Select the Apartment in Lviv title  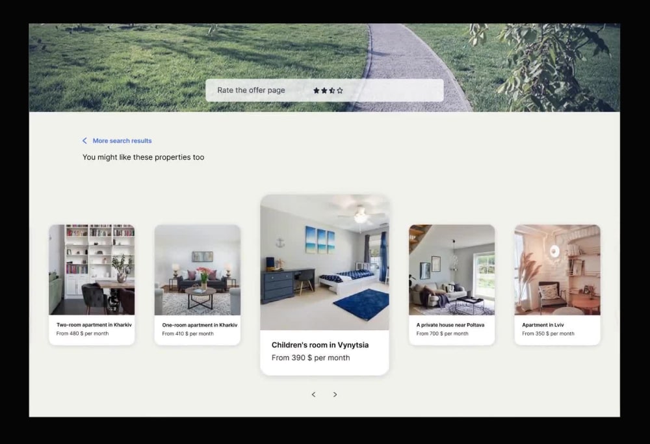coord(543,325)
